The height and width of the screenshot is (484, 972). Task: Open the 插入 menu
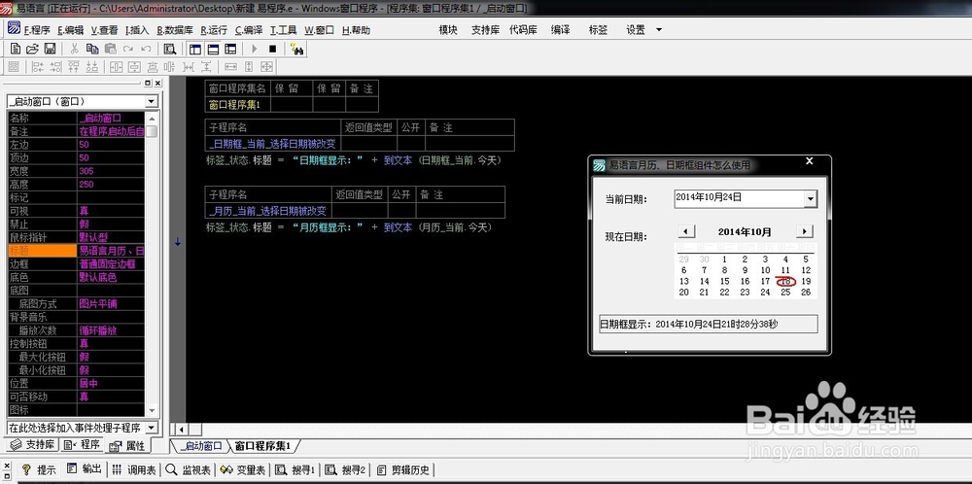(137, 30)
